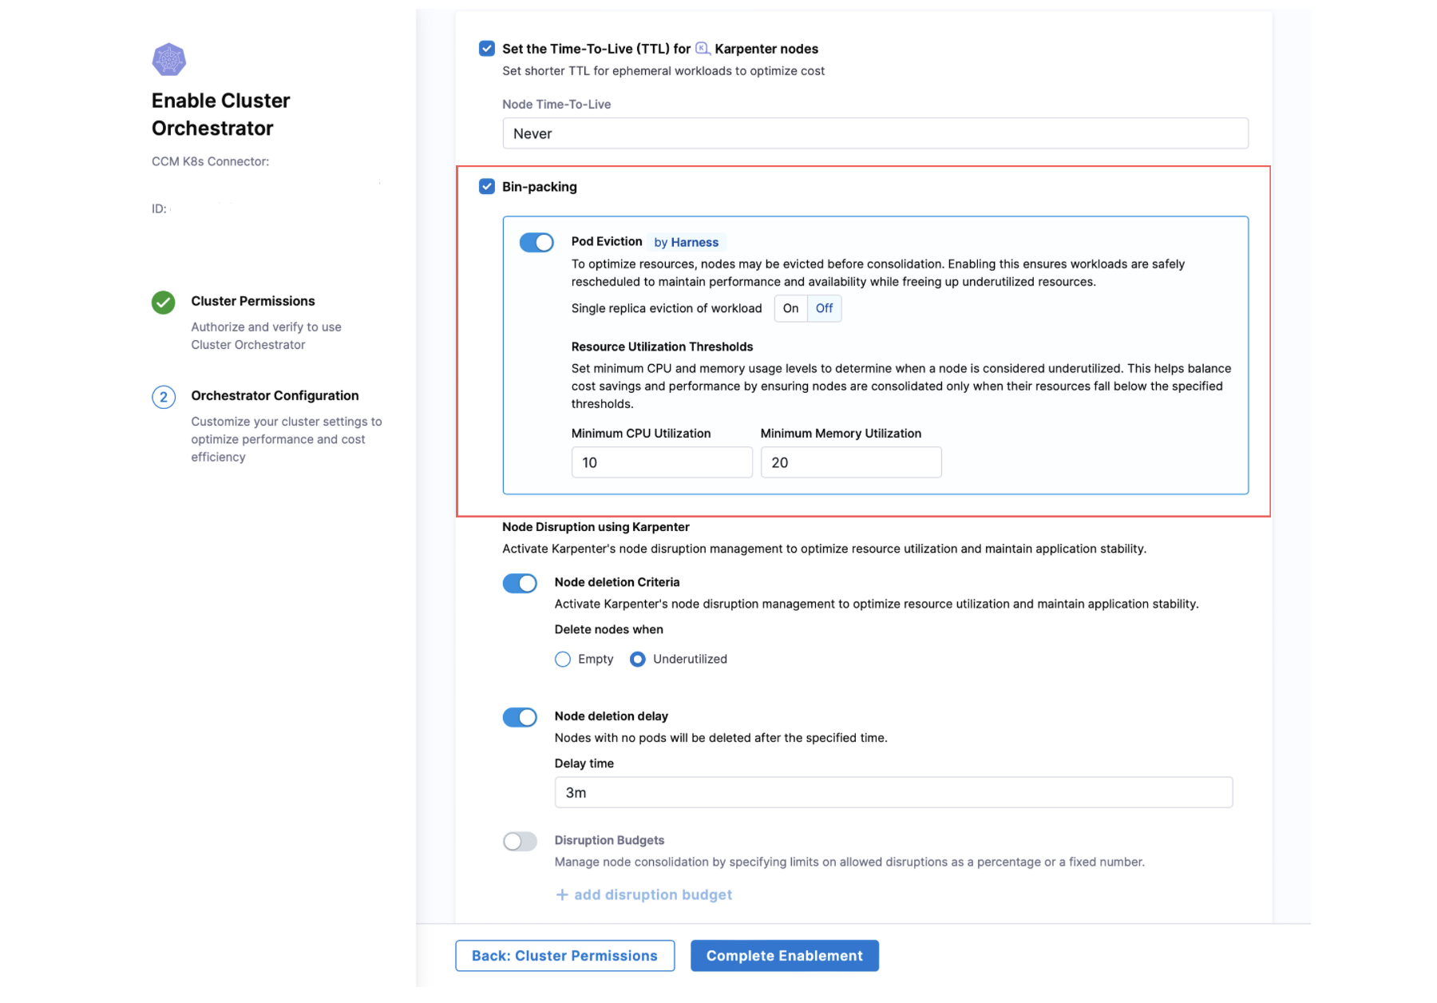1437x1003 pixels.
Task: Uncheck the Set Time-To-Live checkbox
Action: (487, 49)
